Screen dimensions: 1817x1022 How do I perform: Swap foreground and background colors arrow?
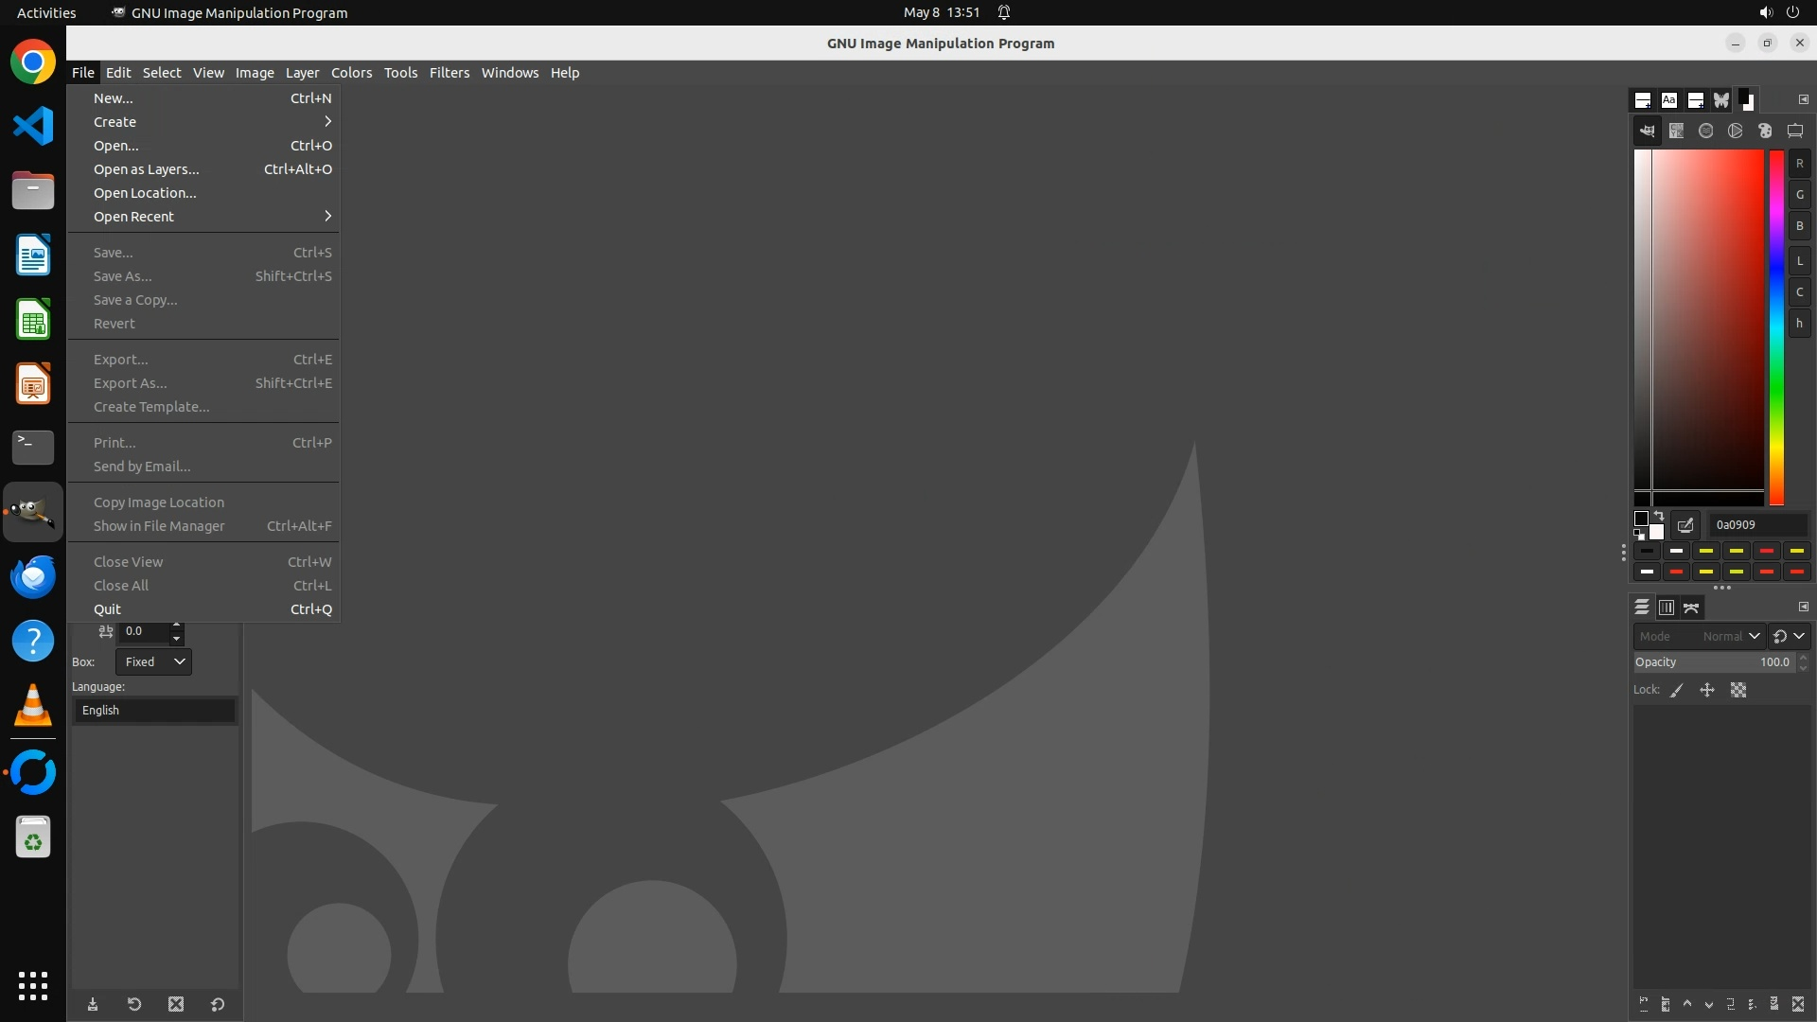click(x=1658, y=517)
